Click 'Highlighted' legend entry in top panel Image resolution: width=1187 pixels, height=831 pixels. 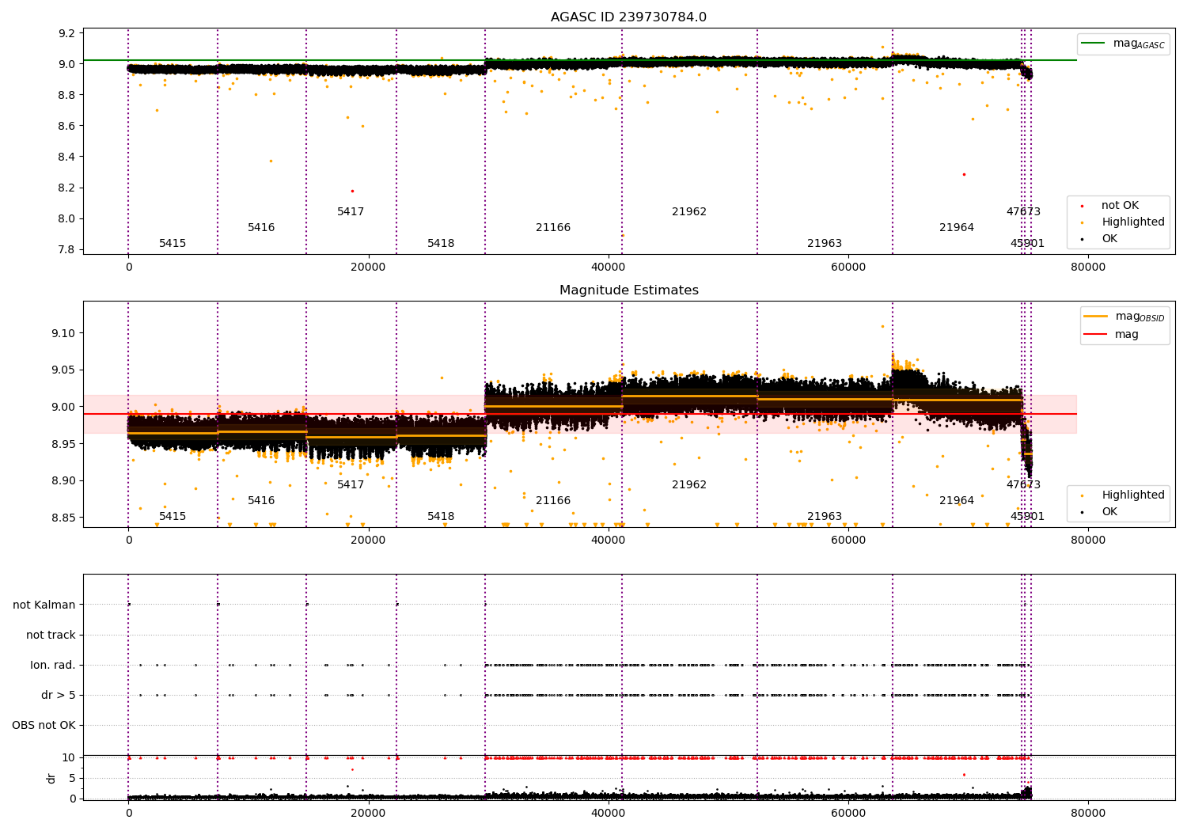1121,222
